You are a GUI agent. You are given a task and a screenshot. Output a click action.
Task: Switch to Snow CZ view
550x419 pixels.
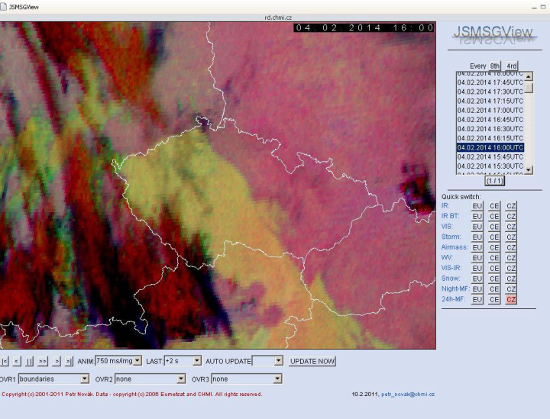[x=511, y=279]
